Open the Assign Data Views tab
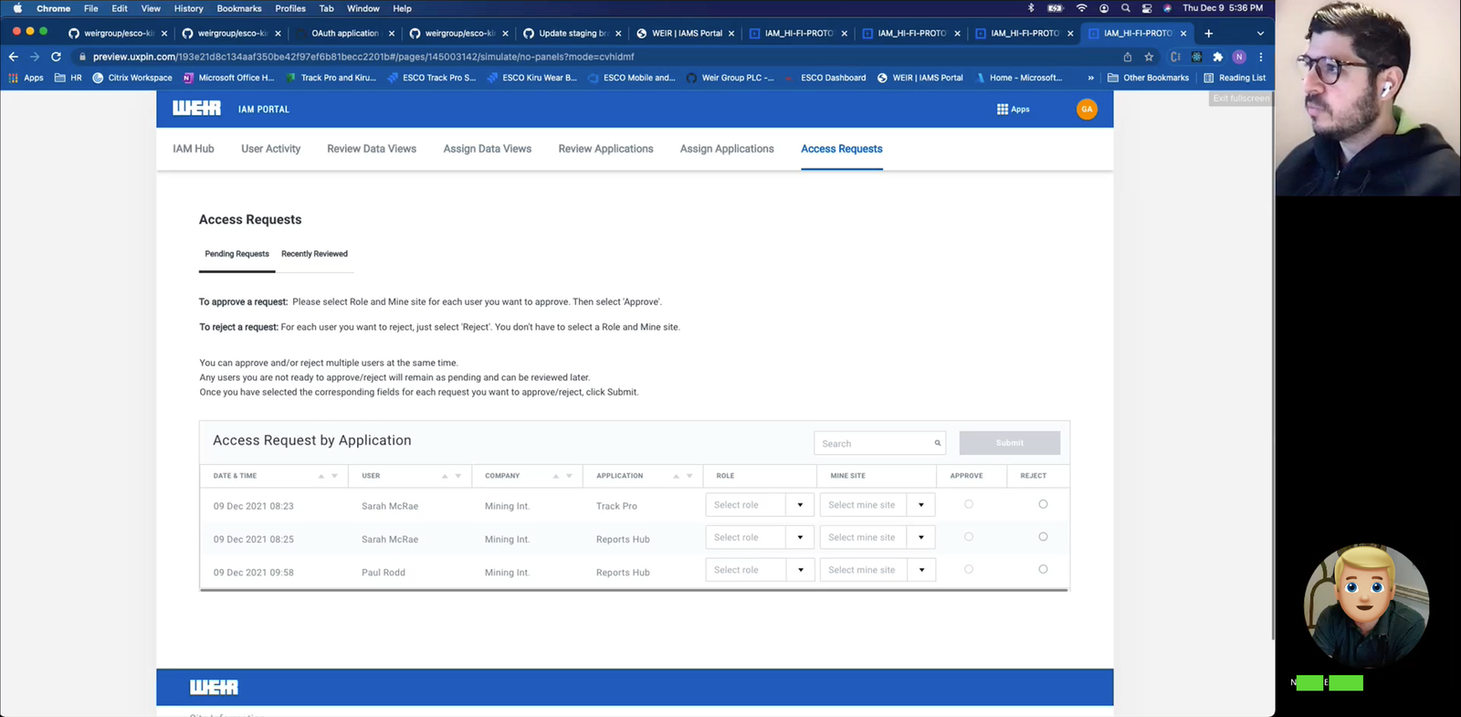This screenshot has width=1461, height=717. 488,149
